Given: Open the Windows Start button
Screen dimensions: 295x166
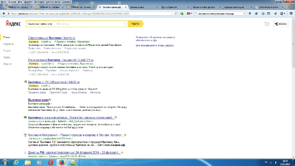Looking at the screenshot, I should [5, 162].
